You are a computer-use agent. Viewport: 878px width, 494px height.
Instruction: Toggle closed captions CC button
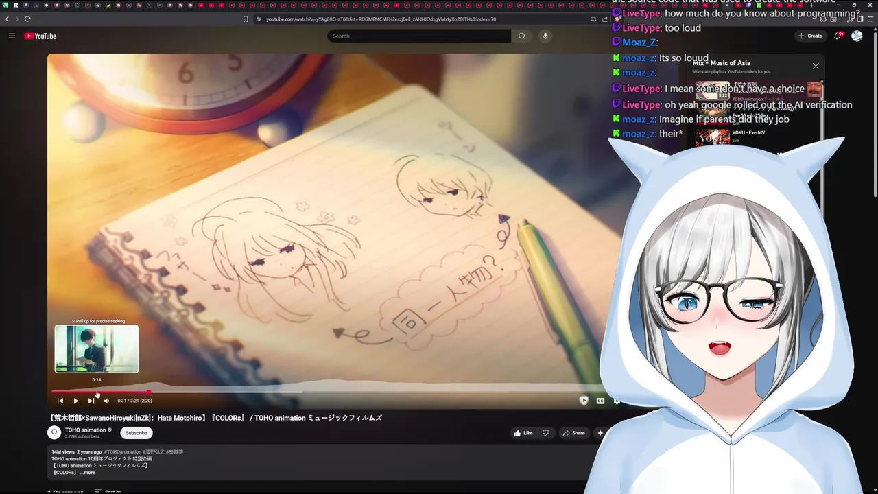pyautogui.click(x=600, y=401)
